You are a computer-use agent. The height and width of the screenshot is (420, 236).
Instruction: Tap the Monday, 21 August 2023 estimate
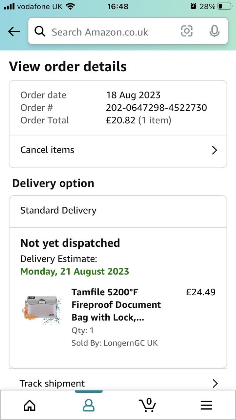coord(75,272)
